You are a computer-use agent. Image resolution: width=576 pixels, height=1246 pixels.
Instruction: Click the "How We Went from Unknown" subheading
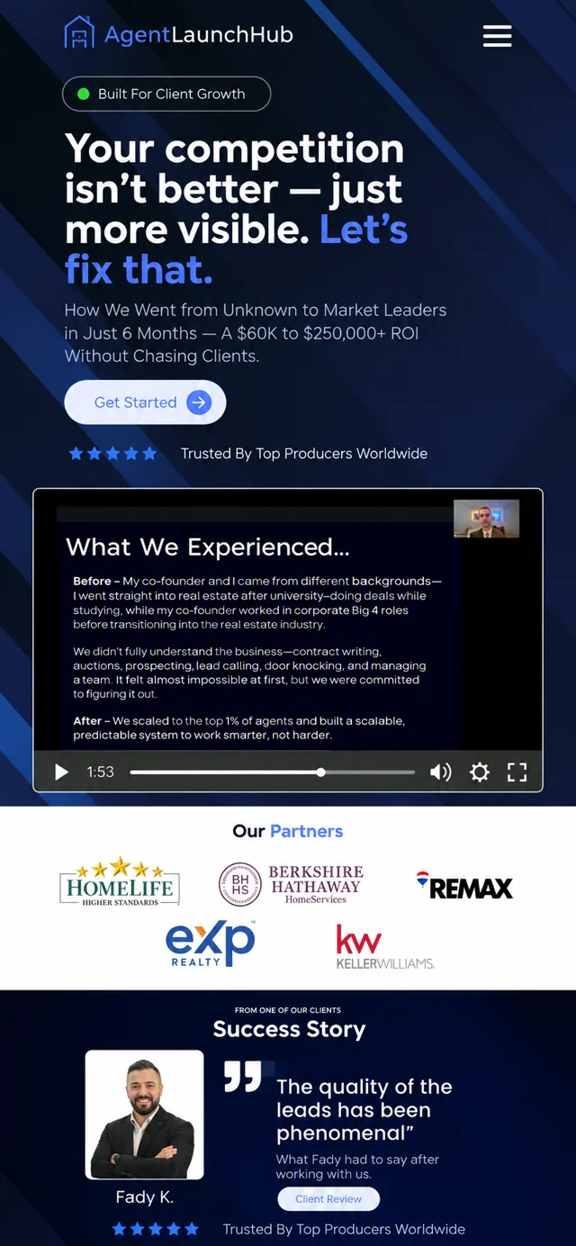[256, 333]
